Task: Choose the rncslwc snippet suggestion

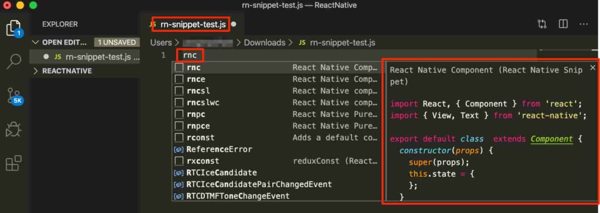Action: [277, 102]
